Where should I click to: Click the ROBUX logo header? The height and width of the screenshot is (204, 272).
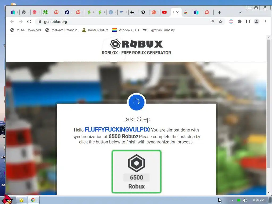point(136,44)
